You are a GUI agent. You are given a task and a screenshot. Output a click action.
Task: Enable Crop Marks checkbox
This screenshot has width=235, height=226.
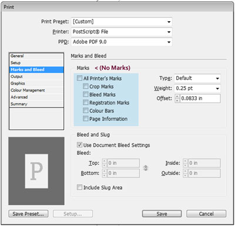click(x=86, y=86)
